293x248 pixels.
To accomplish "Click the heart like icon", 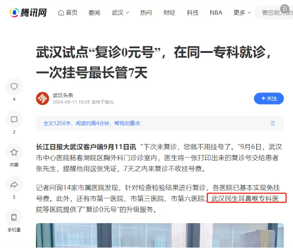I will [x=14, y=87].
